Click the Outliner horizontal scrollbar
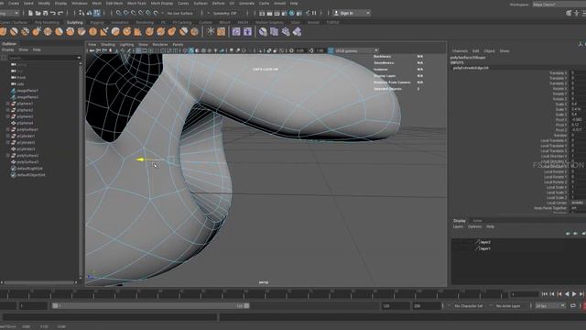586x330 pixels. click(x=39, y=282)
